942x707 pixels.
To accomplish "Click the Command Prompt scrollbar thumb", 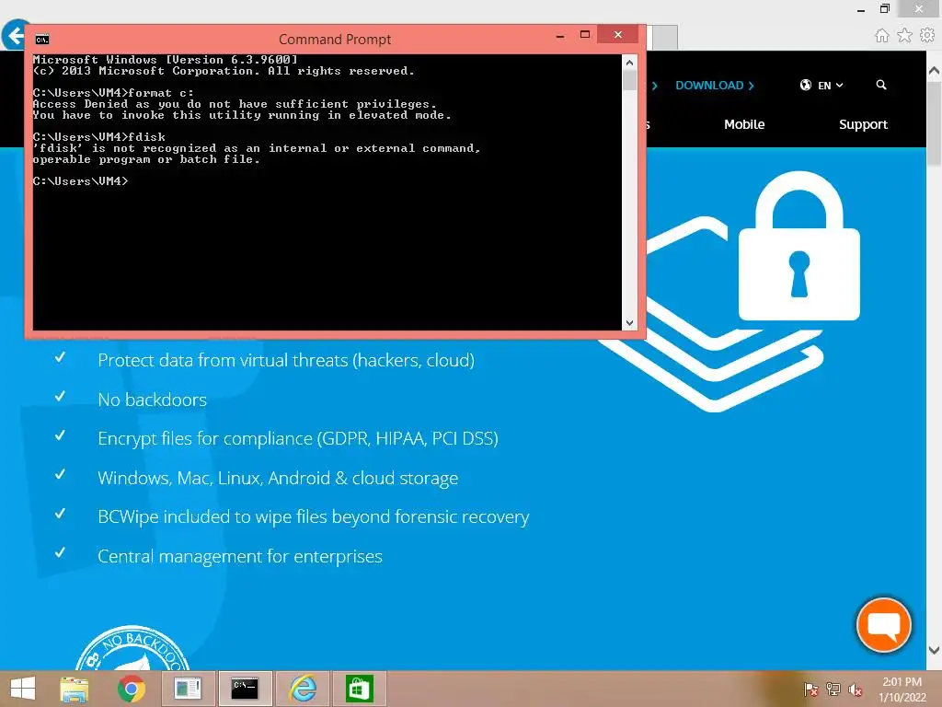I will 629,80.
